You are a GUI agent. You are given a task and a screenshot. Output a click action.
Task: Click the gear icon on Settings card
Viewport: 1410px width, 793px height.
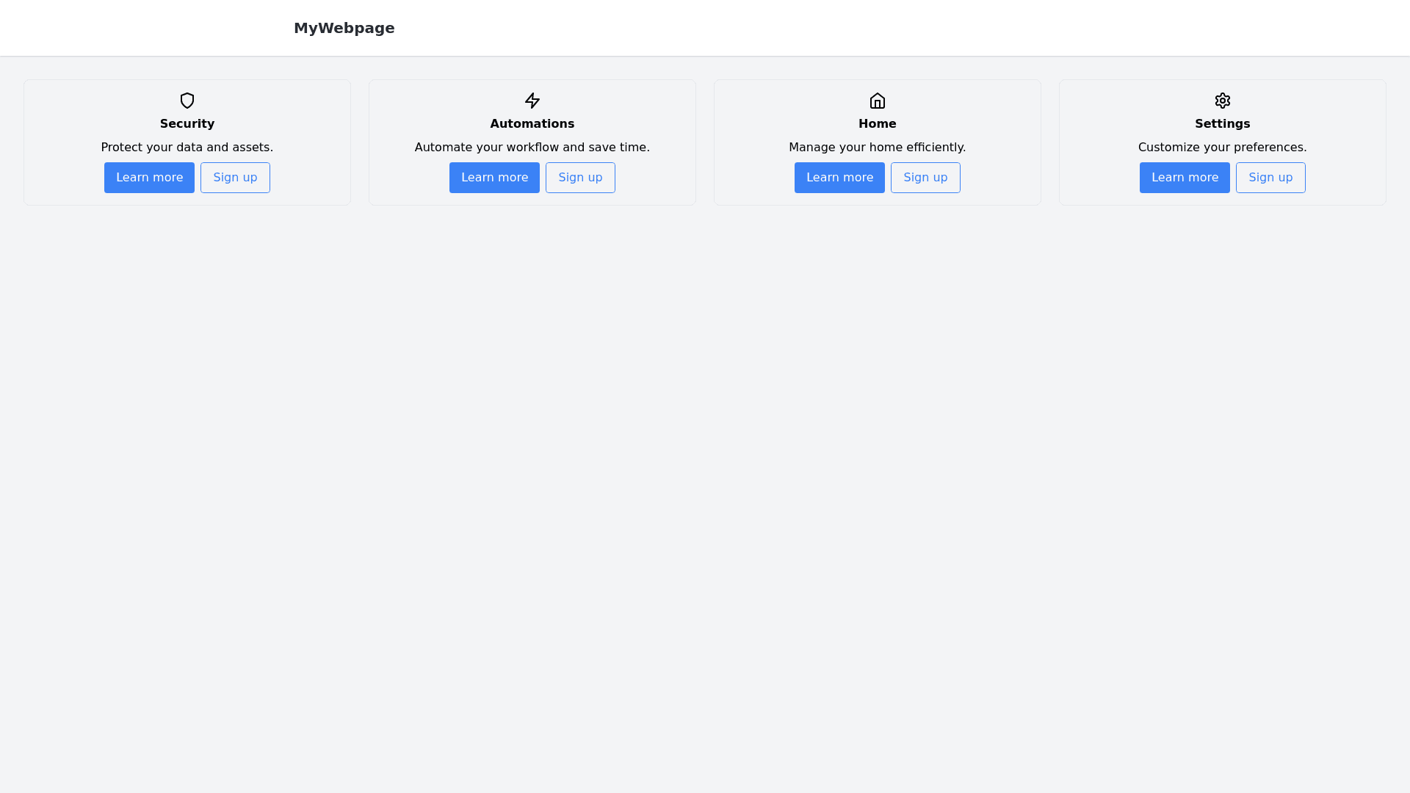[1223, 101]
